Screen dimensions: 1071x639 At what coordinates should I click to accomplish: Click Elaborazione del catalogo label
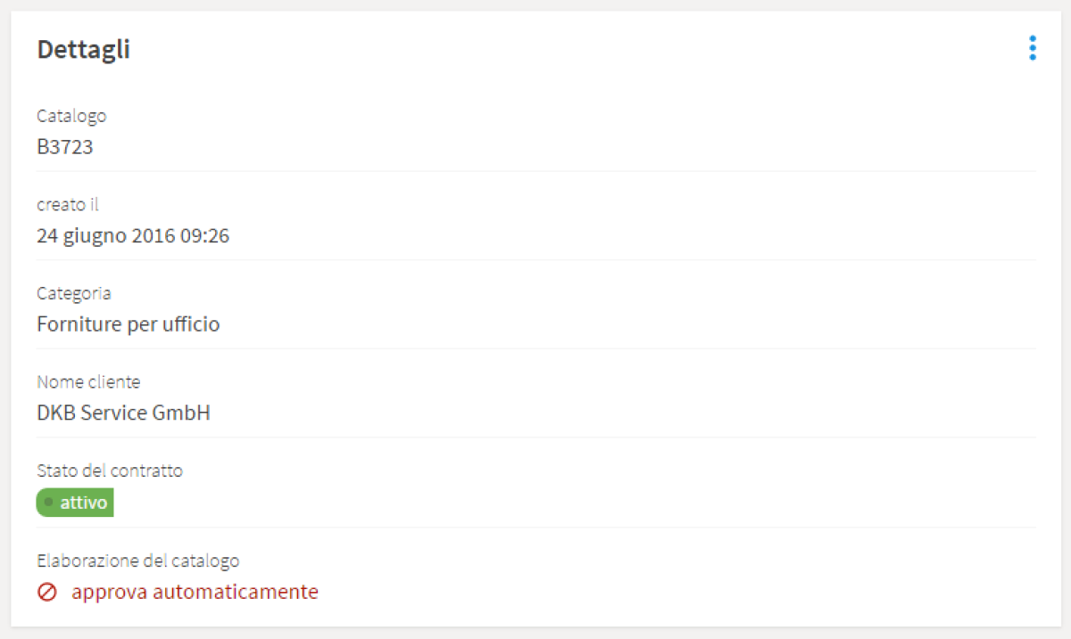[x=138, y=561]
